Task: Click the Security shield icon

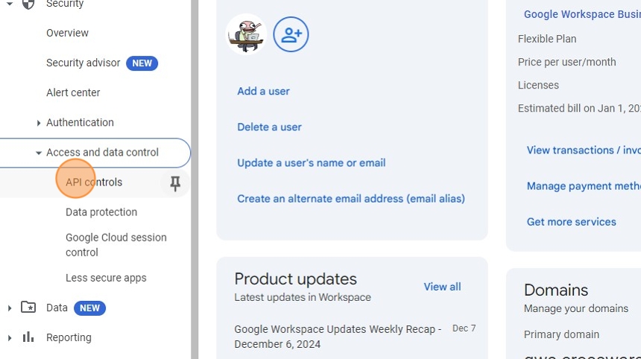Action: (28, 4)
